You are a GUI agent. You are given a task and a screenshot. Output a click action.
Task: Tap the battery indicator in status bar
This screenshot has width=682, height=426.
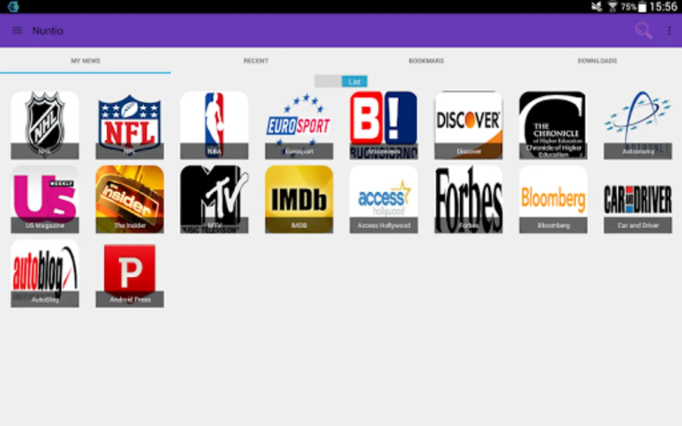tap(642, 7)
